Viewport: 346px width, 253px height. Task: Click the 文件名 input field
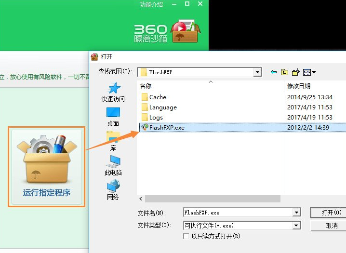pyautogui.click(x=238, y=213)
